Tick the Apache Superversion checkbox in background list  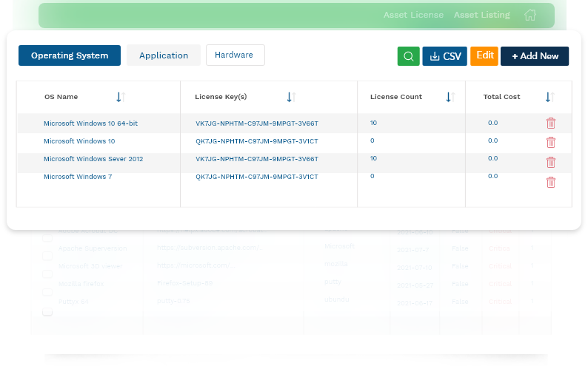(47, 256)
